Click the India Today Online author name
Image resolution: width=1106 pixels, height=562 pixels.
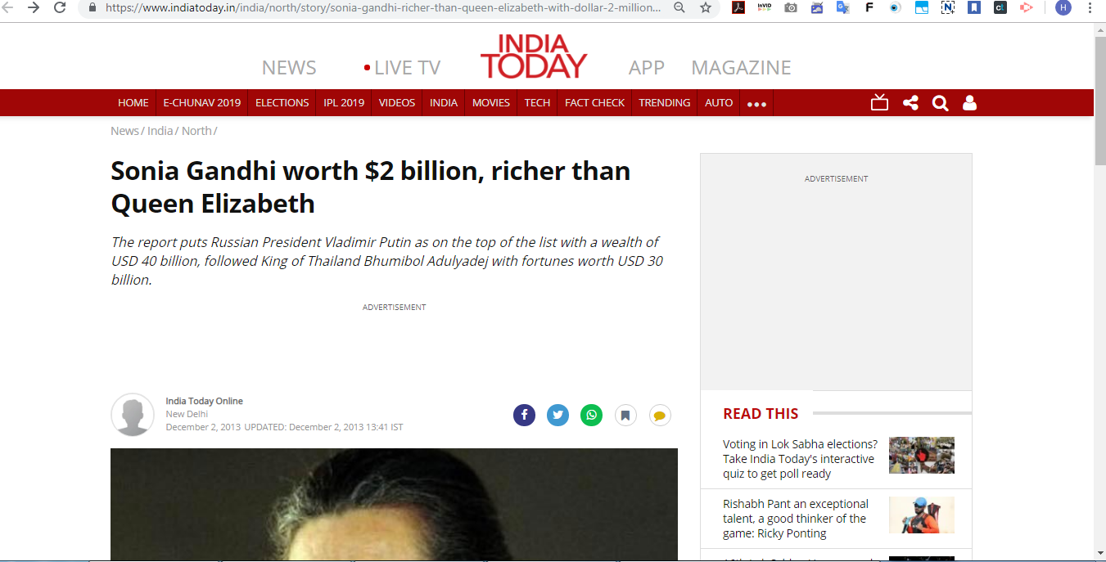204,401
